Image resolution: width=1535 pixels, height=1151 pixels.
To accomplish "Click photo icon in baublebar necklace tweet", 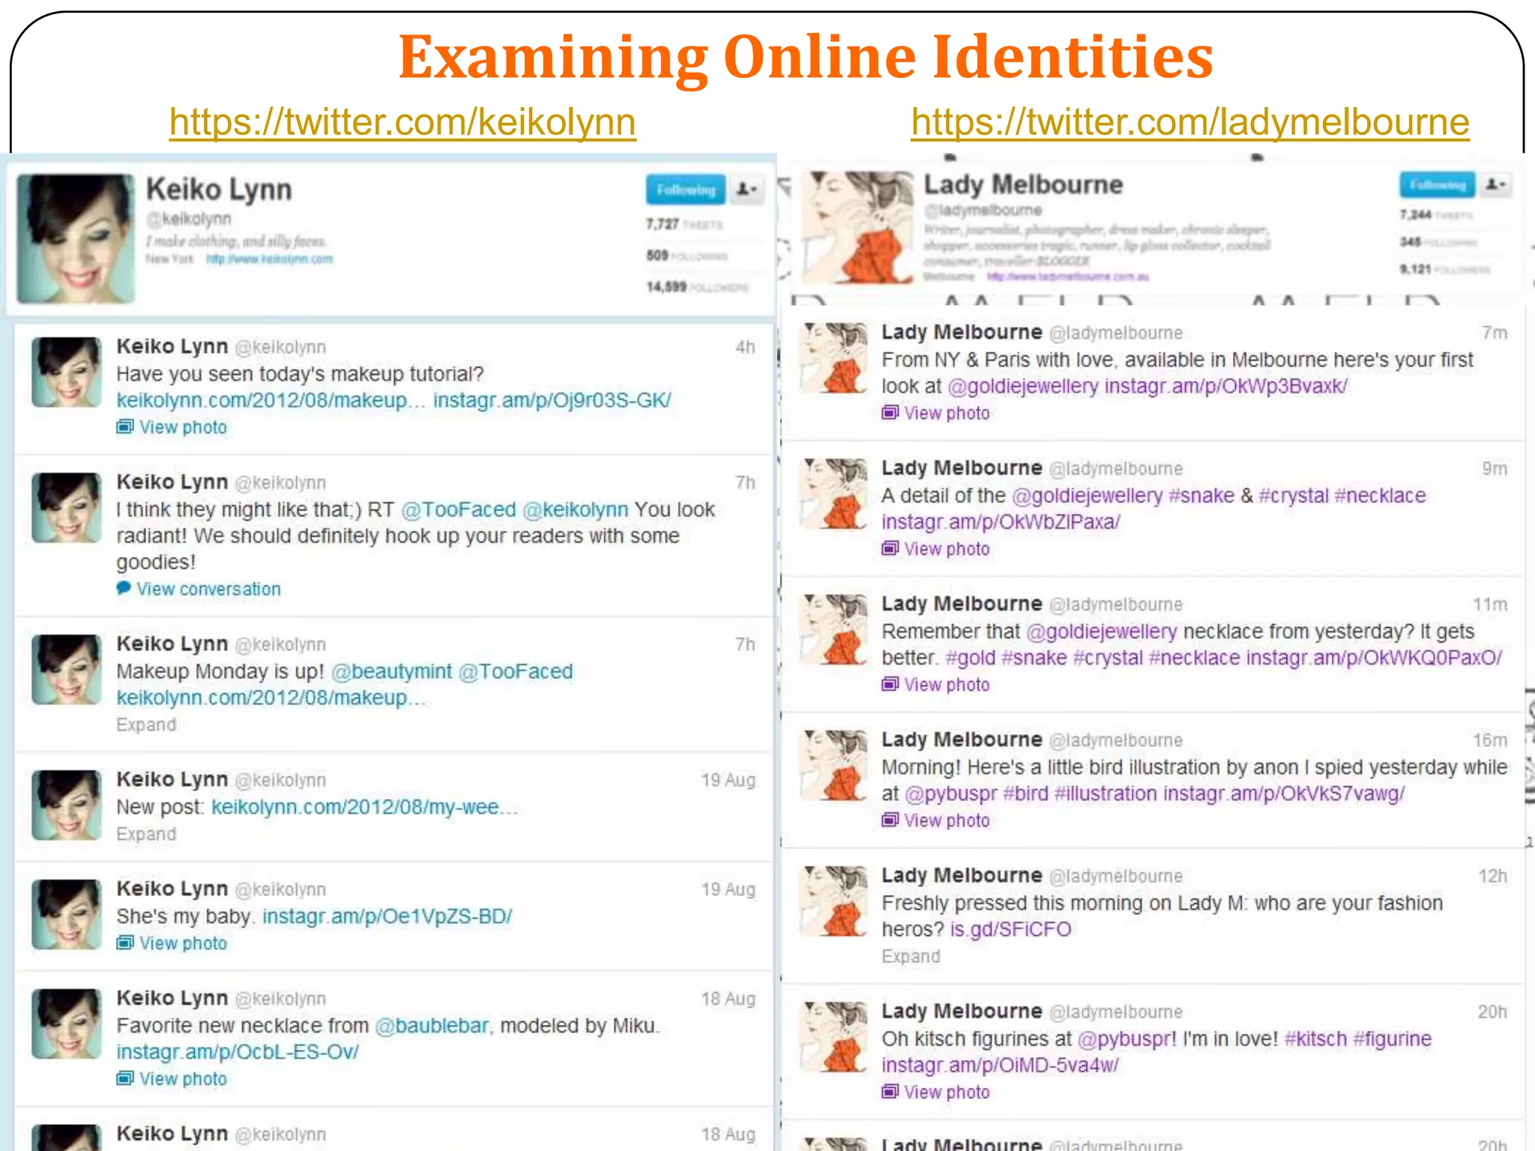I will tap(125, 1079).
